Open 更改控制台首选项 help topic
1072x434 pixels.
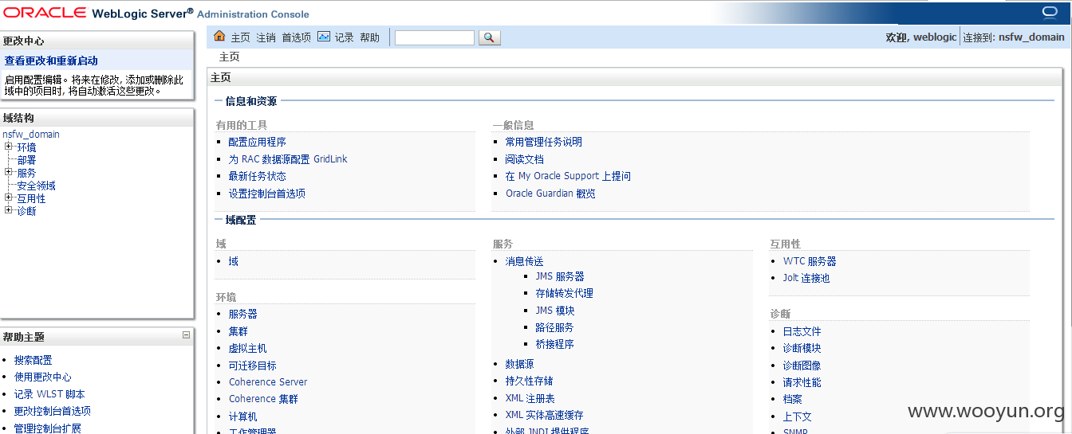(52, 411)
